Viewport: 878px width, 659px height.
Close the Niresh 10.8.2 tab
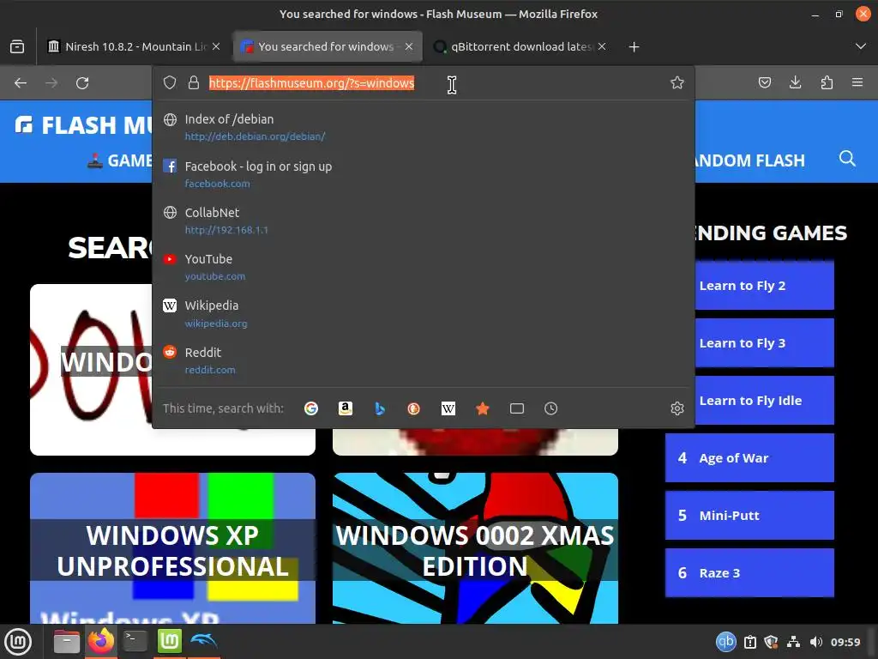coord(216,46)
